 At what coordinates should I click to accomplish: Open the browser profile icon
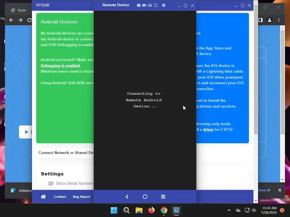[x=270, y=20]
